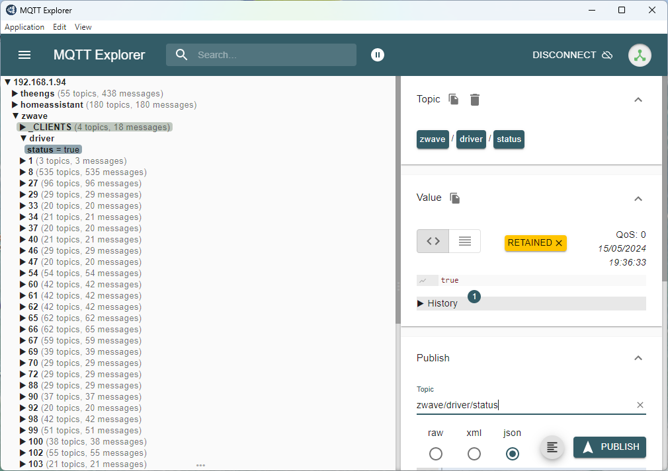Select the 'status = true' tree item
This screenshot has height=471, width=668.
pos(54,150)
